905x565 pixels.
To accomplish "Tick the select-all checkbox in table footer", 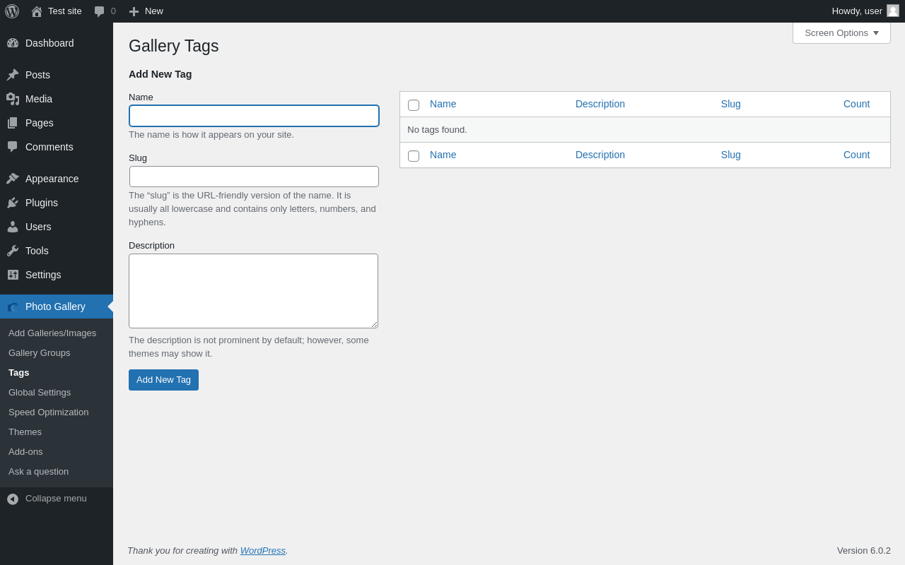I will coord(414,156).
